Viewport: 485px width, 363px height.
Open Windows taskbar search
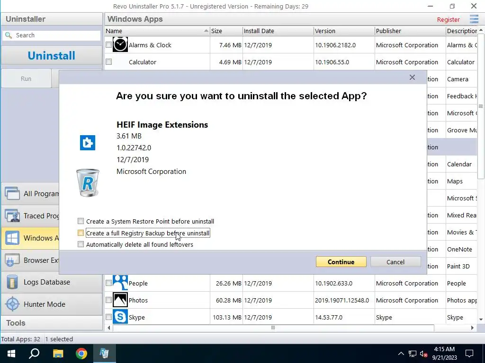point(34,354)
